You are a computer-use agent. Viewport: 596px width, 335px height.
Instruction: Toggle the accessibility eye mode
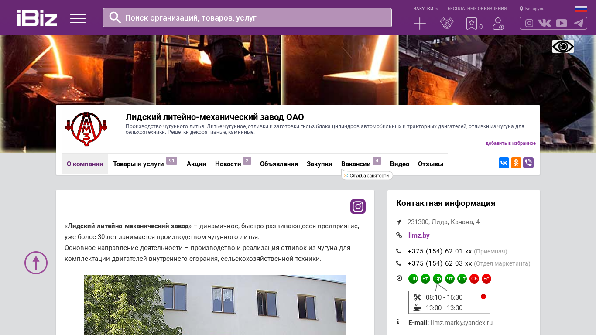pyautogui.click(x=563, y=46)
